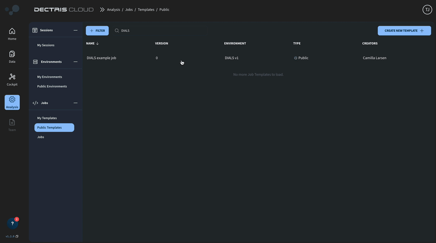This screenshot has height=243, width=436.
Task: Open the Cockpit section icon
Action: [x=12, y=77]
